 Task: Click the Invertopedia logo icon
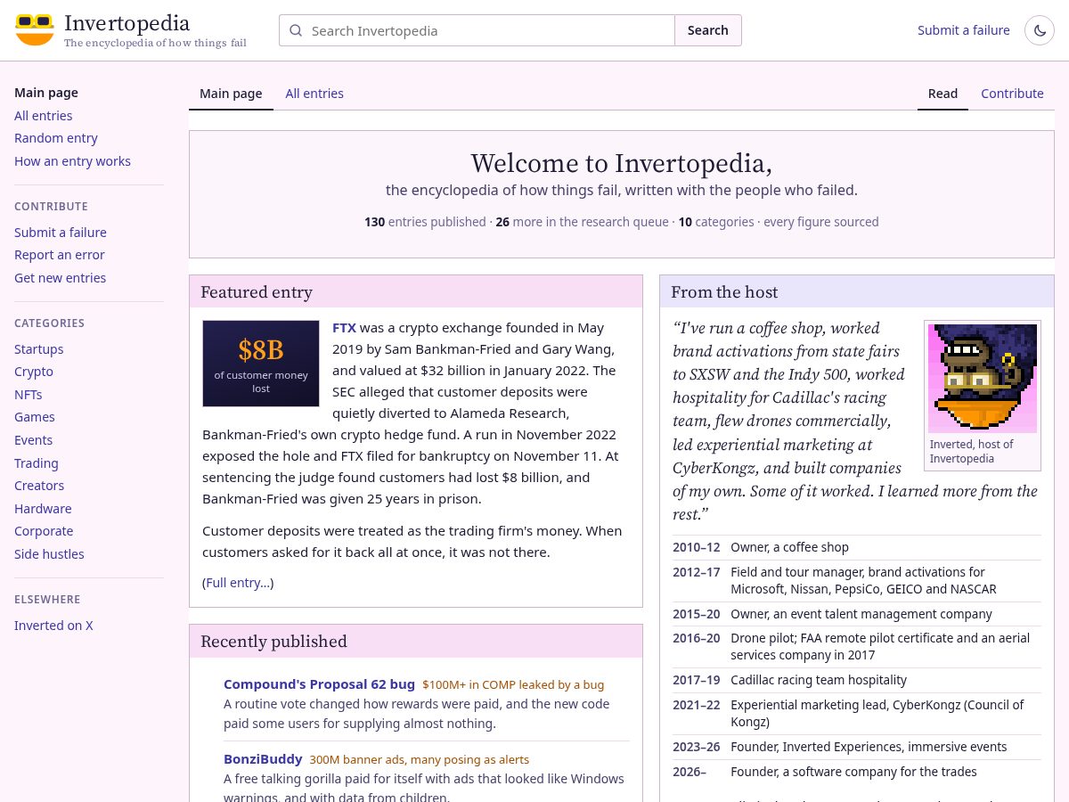35,30
